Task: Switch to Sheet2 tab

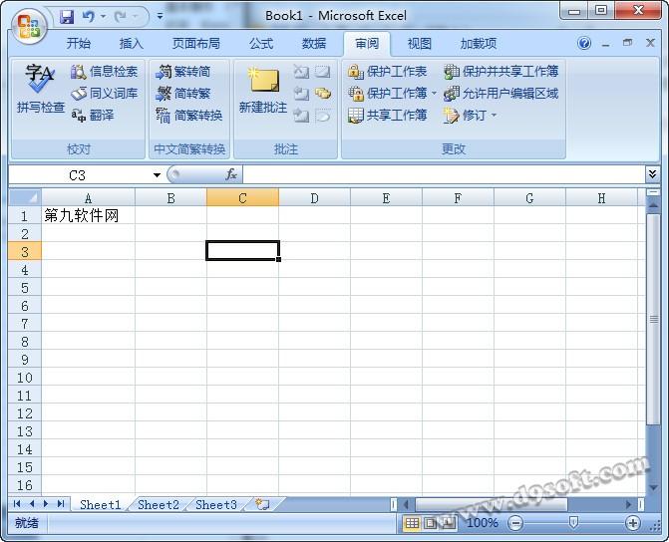Action: [159, 504]
